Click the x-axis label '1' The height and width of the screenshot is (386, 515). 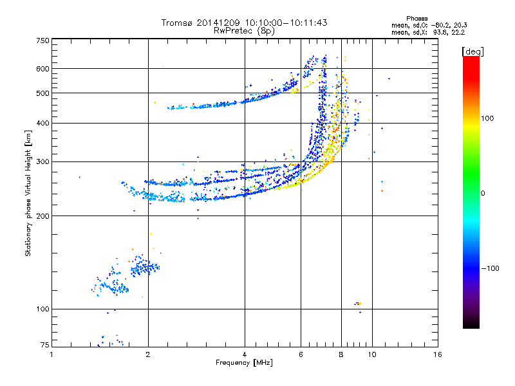tap(51, 354)
